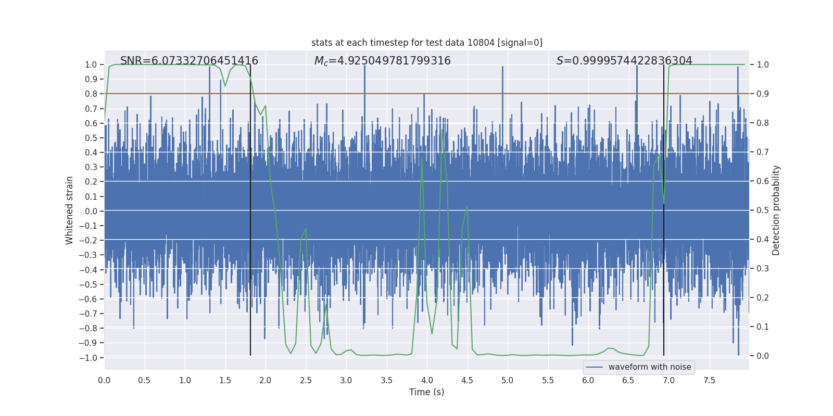The height and width of the screenshot is (416, 833).
Task: Click Whitened strain axis tick label −1.0
Action: pos(88,358)
